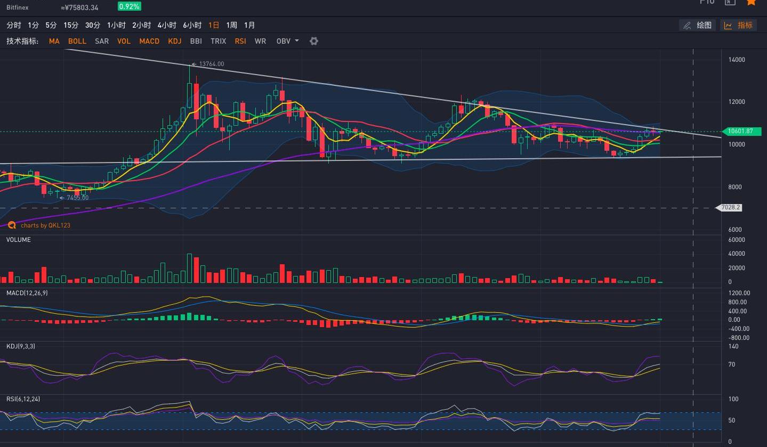This screenshot has width=767, height=447.
Task: Open indicator settings gear icon
Action: (x=314, y=41)
